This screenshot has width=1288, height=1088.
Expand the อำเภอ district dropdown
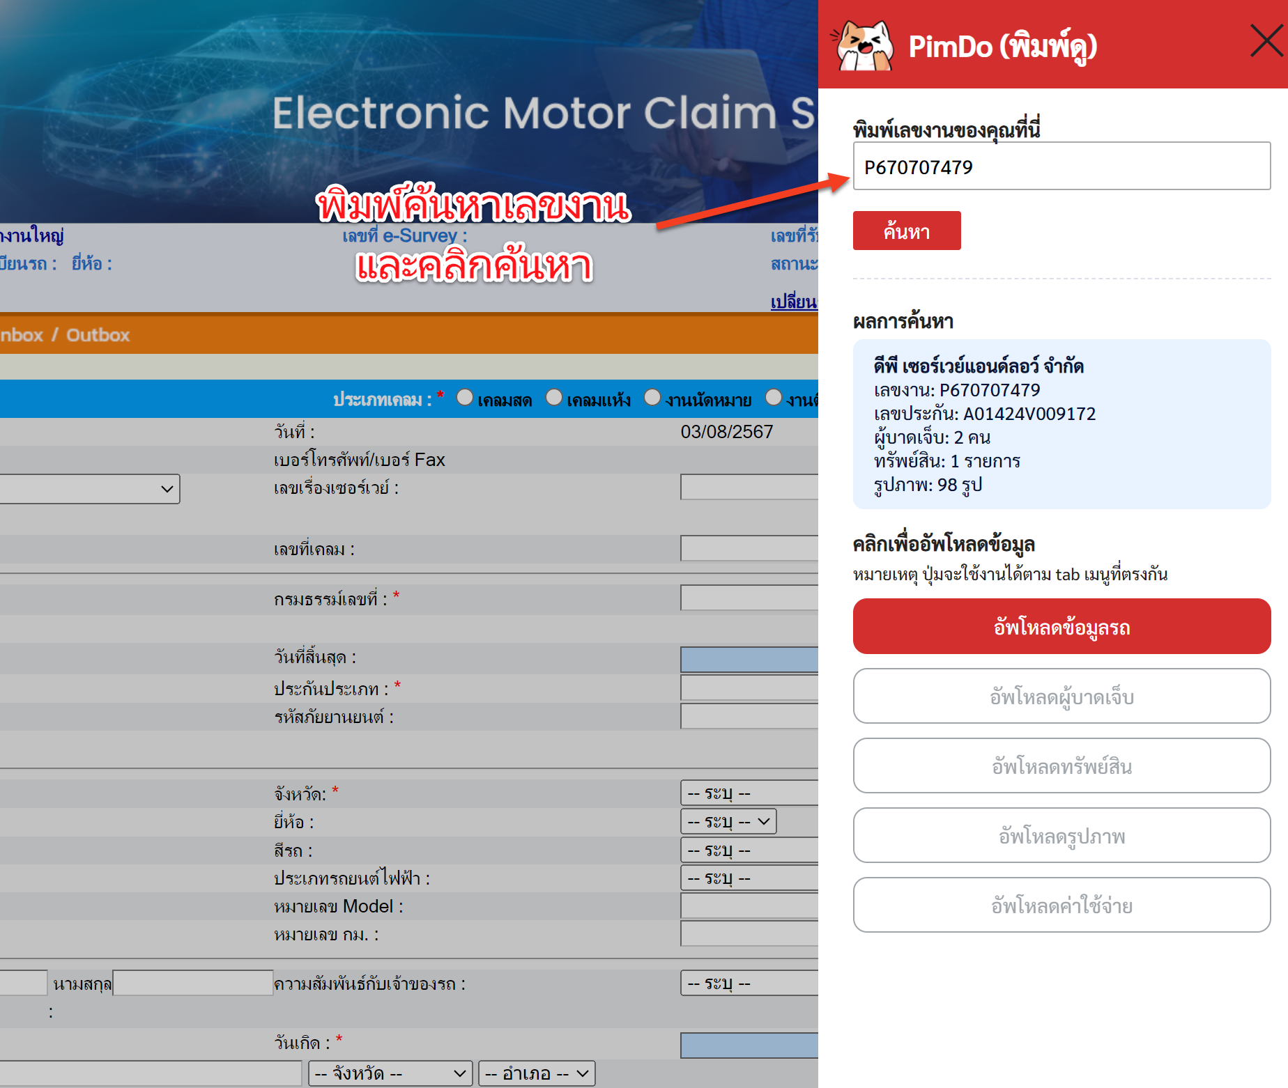click(x=537, y=1073)
